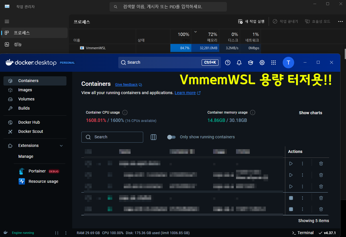
Task: Sort by 이름 column in Task Manager
Action: pos(103,37)
